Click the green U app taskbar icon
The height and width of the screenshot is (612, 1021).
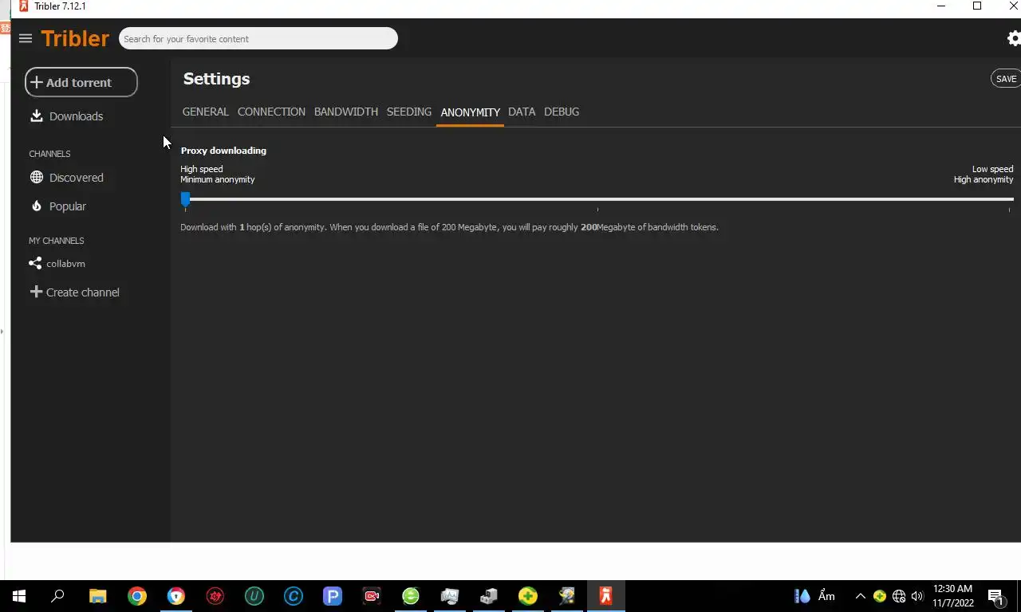[254, 596]
